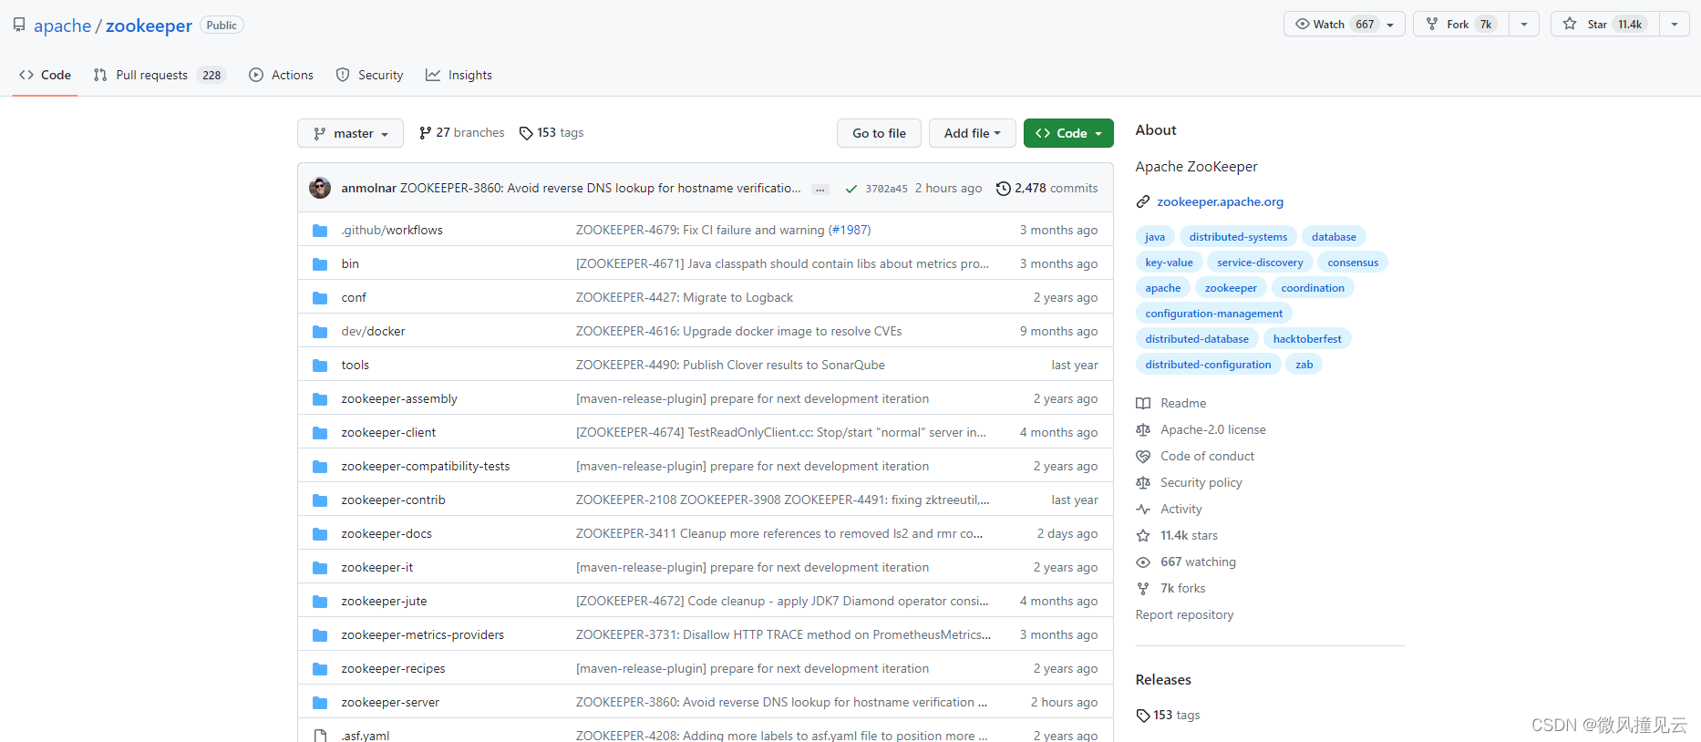This screenshot has height=742, width=1701.
Task: Click the zookeeper-docs folder icon
Action: tap(320, 534)
